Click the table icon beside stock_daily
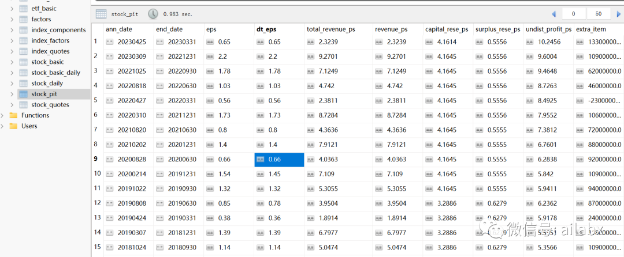 point(24,84)
